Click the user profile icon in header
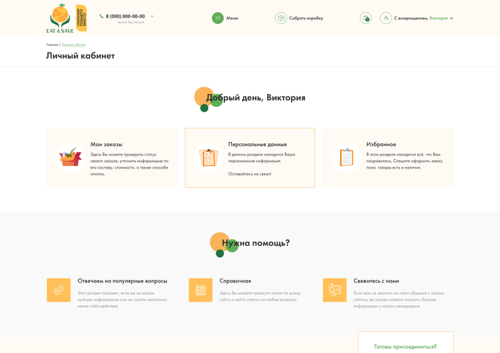500x353 pixels. (x=386, y=18)
